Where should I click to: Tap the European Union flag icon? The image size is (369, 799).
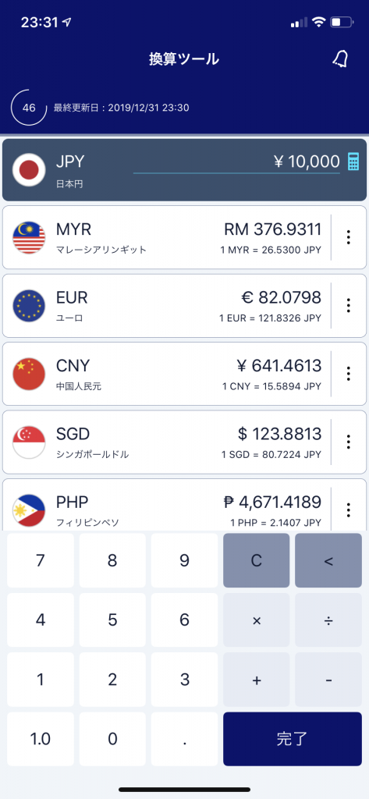click(29, 306)
